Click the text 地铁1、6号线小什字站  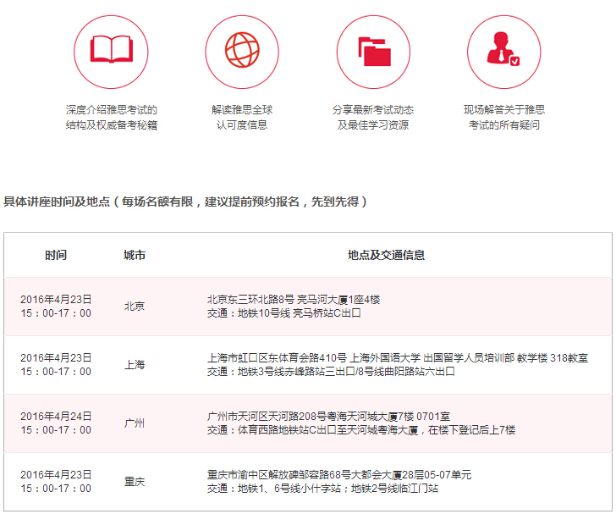[x=289, y=488]
